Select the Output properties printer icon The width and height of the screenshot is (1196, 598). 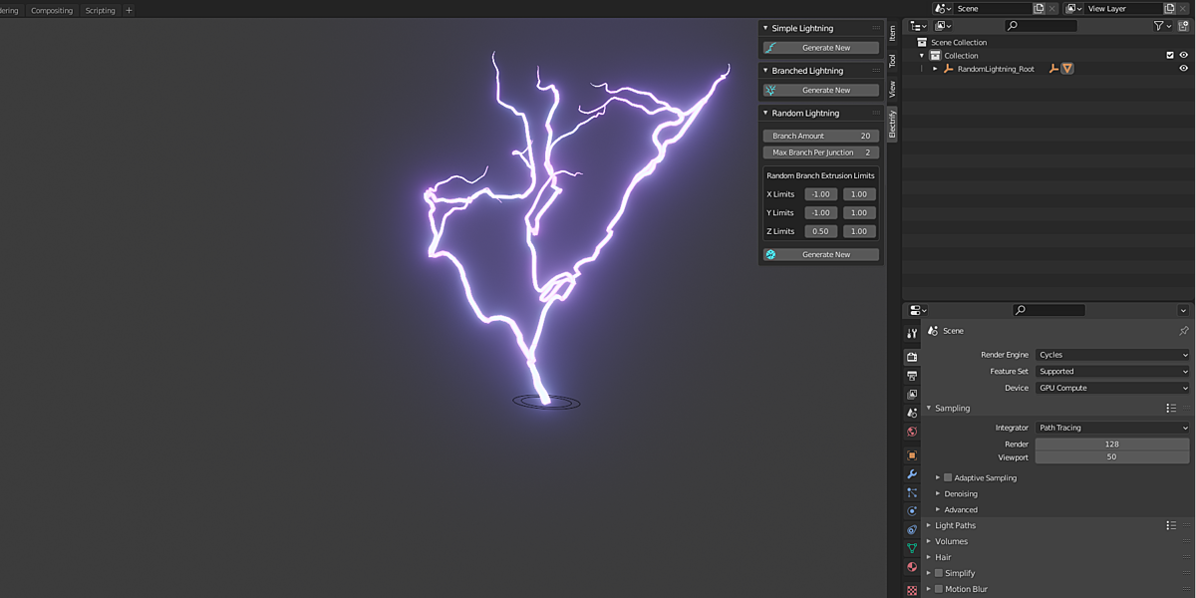(x=912, y=375)
